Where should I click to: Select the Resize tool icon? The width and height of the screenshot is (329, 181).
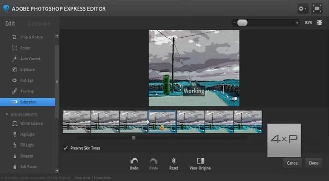pyautogui.click(x=14, y=48)
